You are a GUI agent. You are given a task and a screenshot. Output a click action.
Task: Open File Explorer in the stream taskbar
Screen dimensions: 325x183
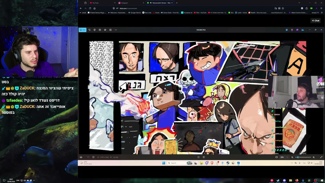[x=201, y=163]
